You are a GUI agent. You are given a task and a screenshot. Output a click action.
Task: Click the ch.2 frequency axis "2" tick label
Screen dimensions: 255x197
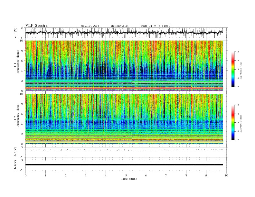[22, 134]
